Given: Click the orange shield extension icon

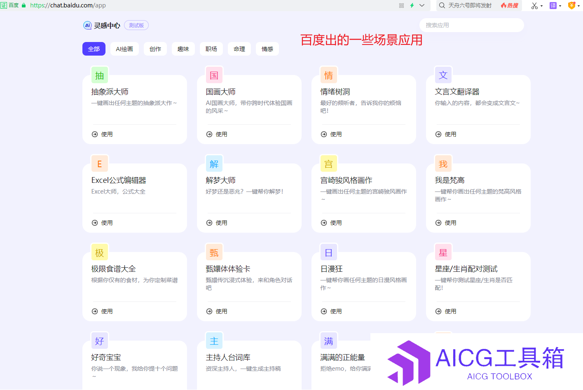Looking at the screenshot, I should coord(571,5).
